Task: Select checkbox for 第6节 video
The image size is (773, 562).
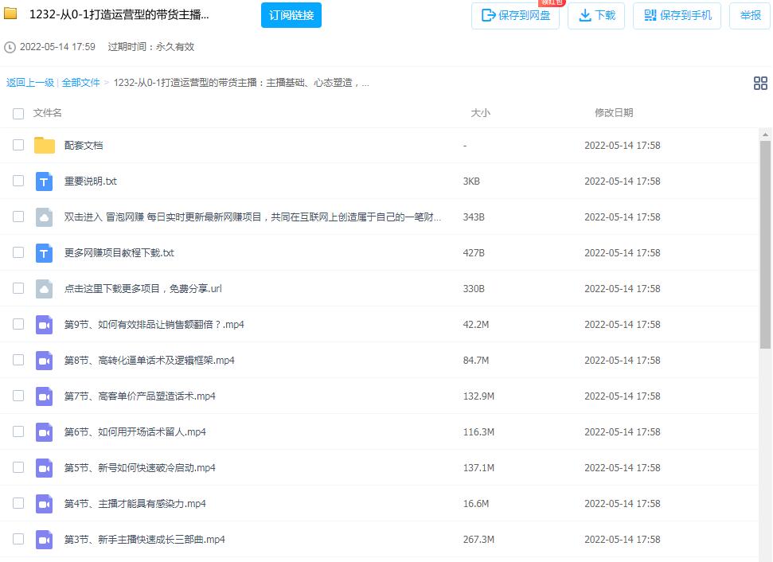Action: coord(18,431)
